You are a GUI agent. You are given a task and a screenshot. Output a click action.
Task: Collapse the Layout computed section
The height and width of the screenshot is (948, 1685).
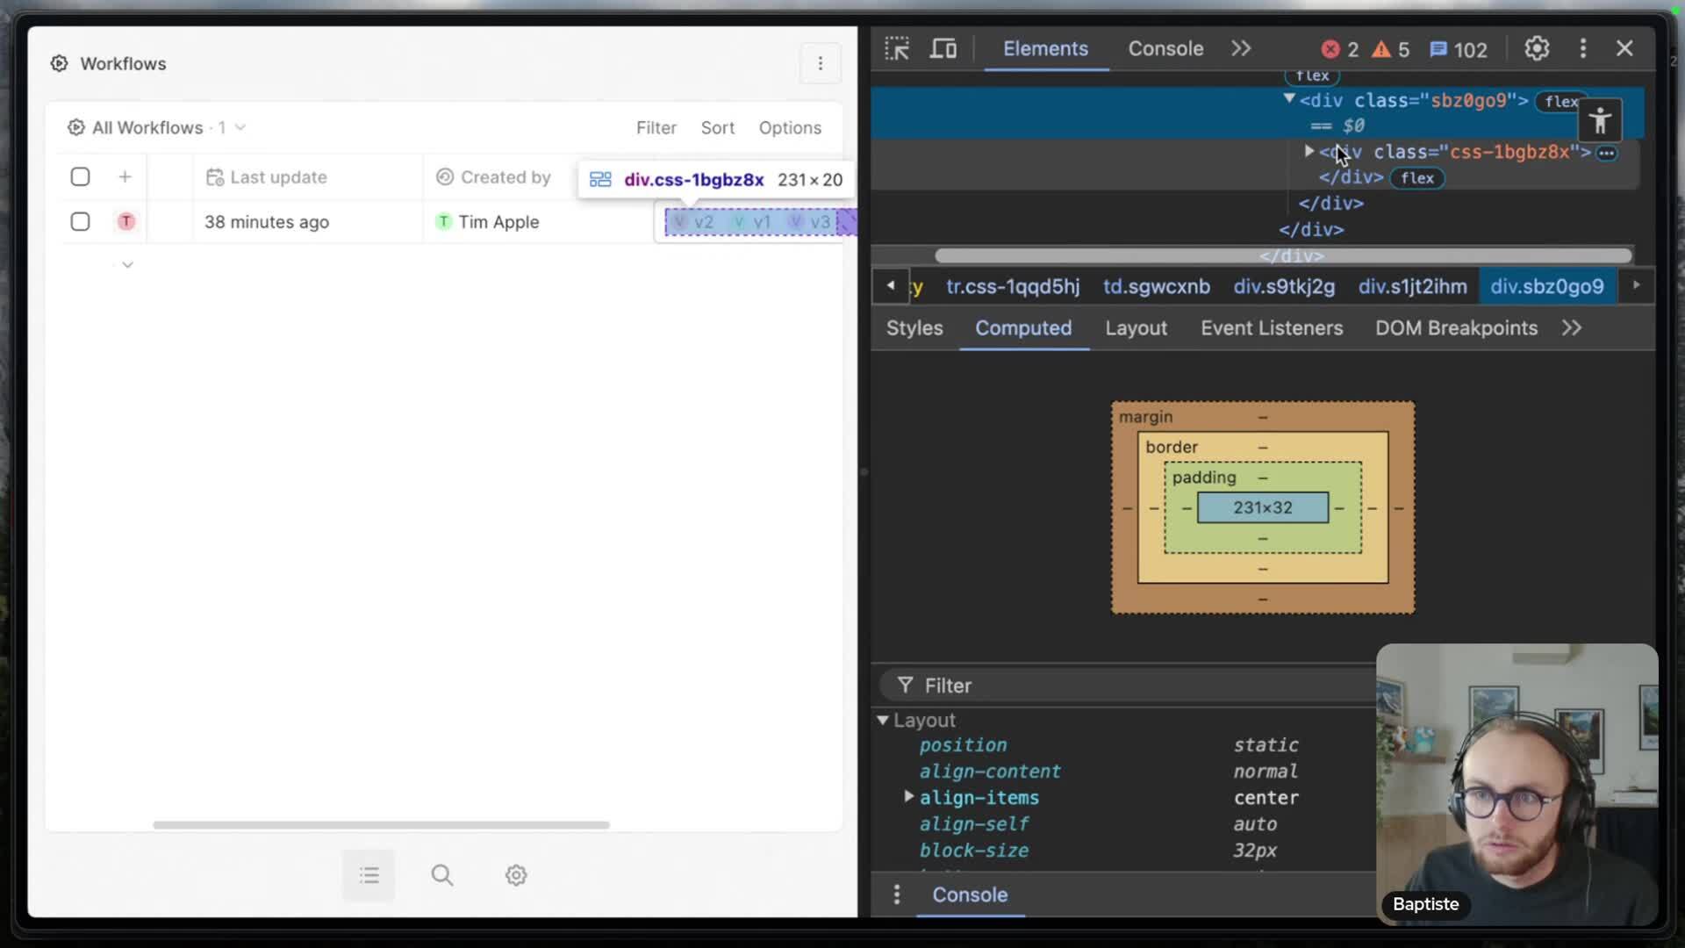coord(883,721)
